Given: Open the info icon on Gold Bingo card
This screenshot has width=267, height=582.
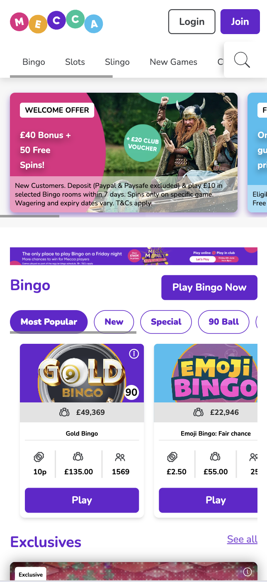Looking at the screenshot, I should [x=134, y=353].
